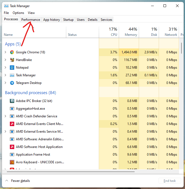Expand the Task Manager process row

coord(5,75)
